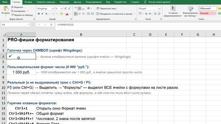Expand Копировать dropdown arrow
This screenshot has height=124, width=221.
pyautogui.click(x=28, y=11)
